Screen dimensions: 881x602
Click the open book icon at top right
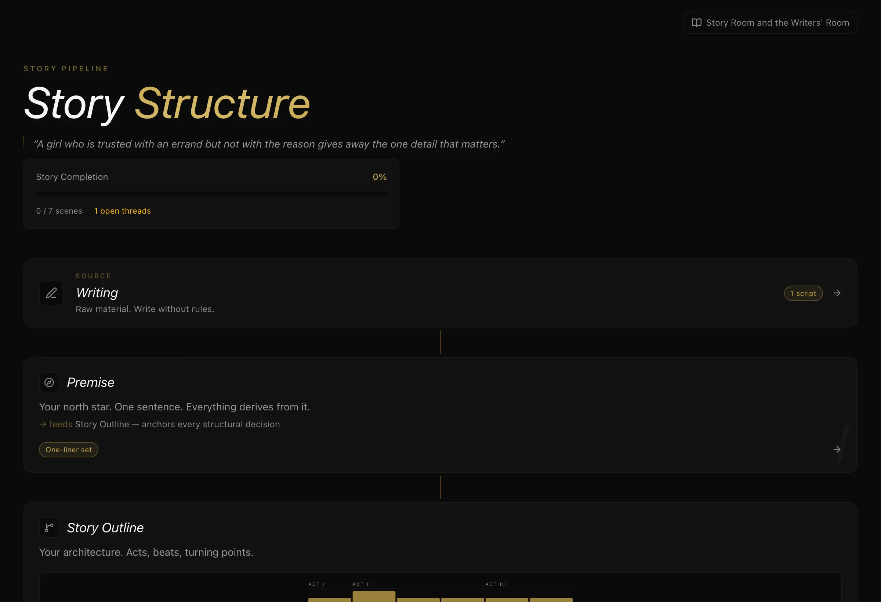pyautogui.click(x=696, y=23)
